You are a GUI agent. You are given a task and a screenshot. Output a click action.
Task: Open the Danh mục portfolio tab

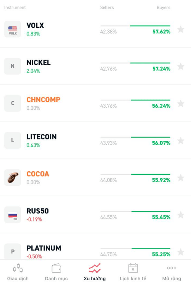[x=56, y=272]
